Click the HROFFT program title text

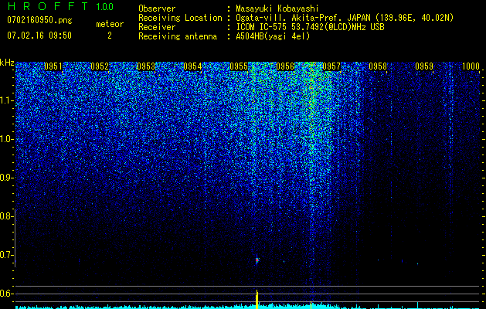tap(48, 6)
